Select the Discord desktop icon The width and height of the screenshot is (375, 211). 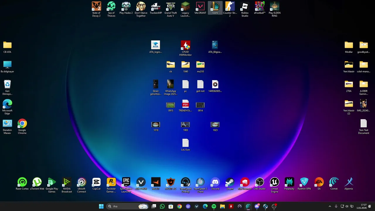[215, 184]
